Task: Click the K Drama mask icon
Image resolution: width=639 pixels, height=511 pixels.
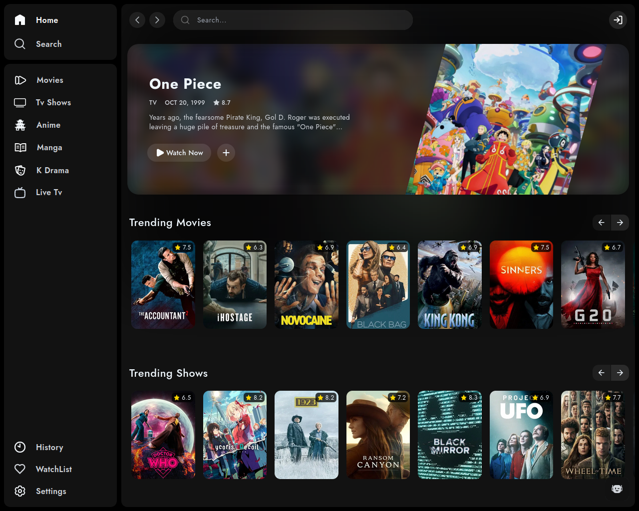Action: [20, 170]
